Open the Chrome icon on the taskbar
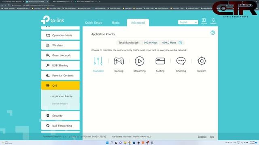This screenshot has width=259, height=145. point(129,143)
